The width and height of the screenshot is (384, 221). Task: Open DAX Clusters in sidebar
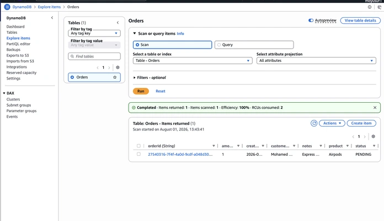tap(13, 99)
